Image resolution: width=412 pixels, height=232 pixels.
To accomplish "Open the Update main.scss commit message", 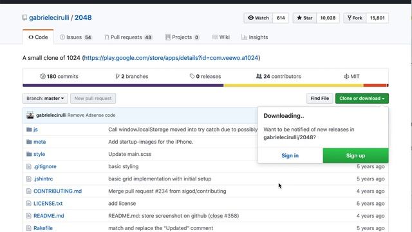I will [x=130, y=154].
